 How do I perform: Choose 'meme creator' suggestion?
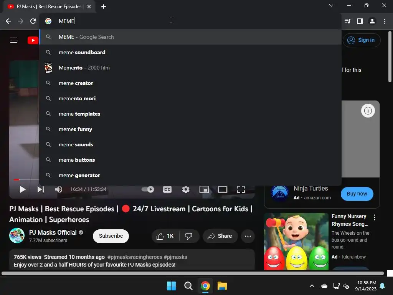coord(190,83)
